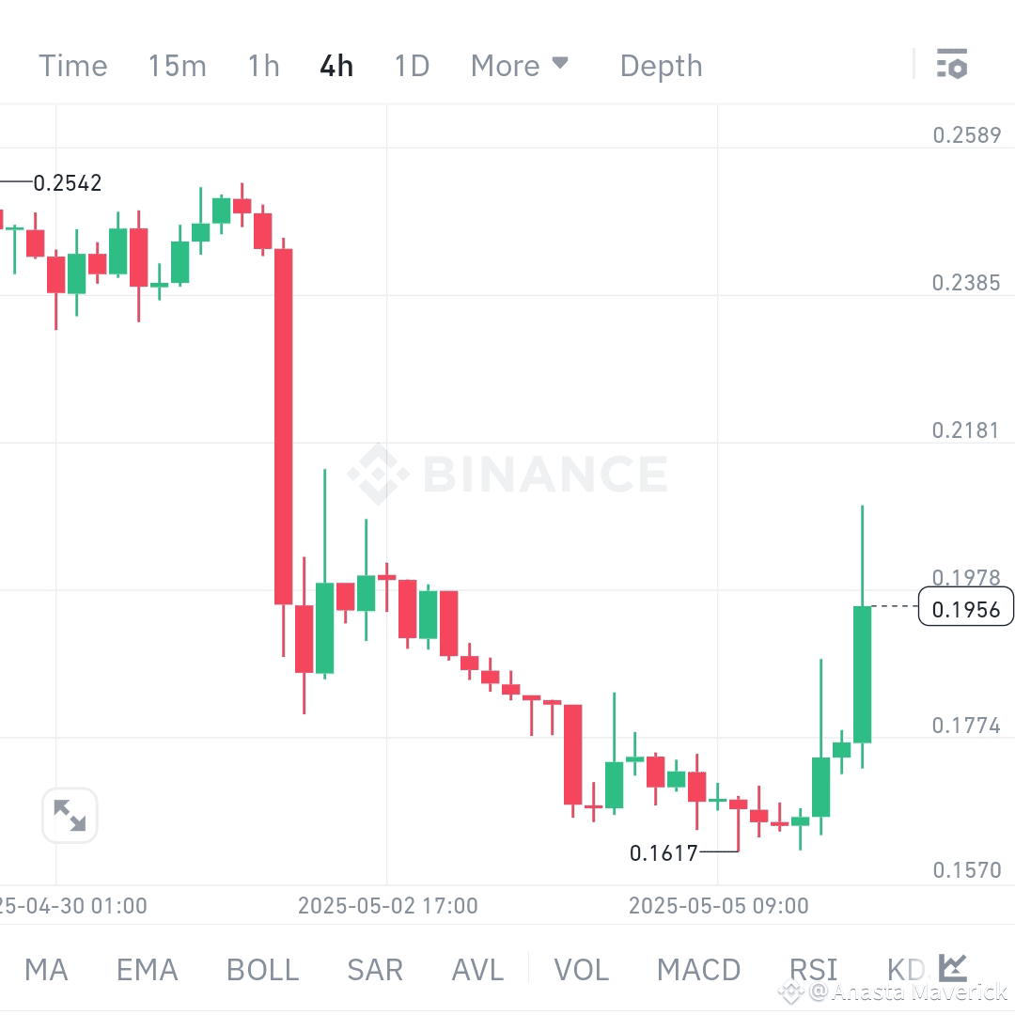Select the 15m interval
The height and width of the screenshot is (1015, 1015).
177,65
